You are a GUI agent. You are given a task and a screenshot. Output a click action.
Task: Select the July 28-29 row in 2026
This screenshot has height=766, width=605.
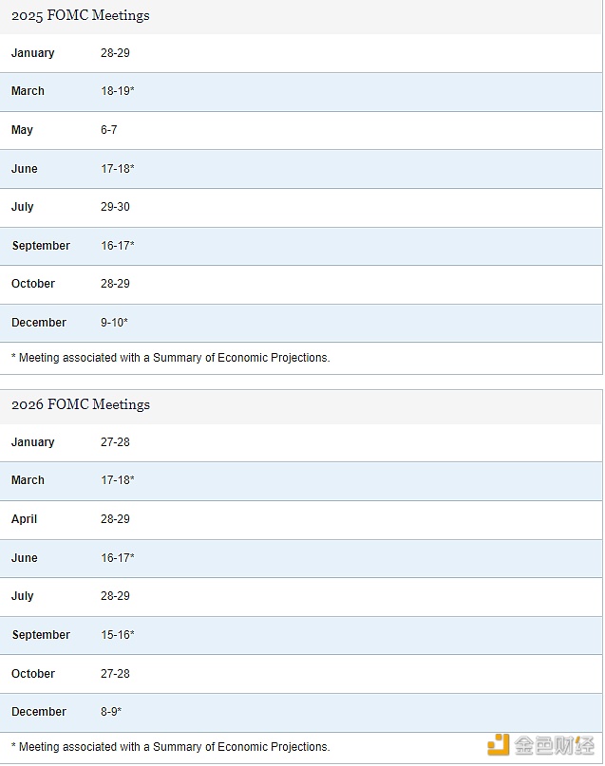pyautogui.click(x=301, y=597)
